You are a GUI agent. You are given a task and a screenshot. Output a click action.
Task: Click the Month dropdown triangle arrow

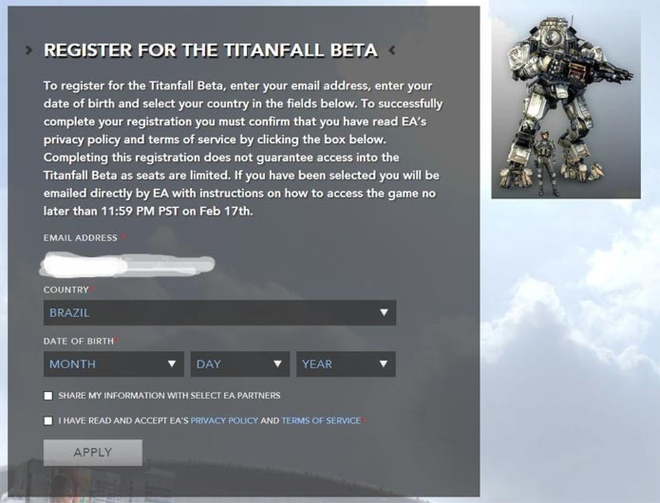(172, 364)
